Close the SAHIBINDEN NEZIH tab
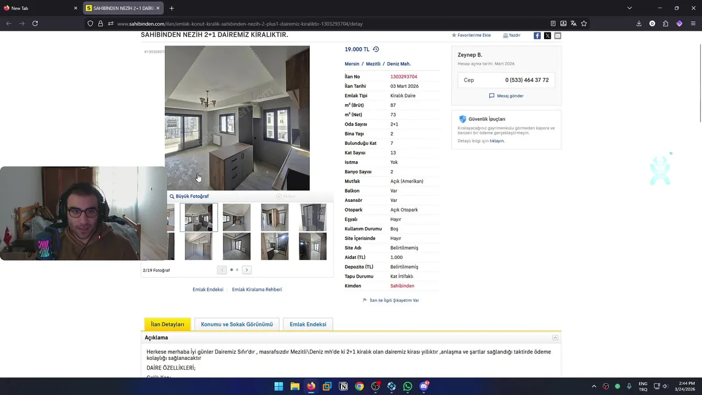The image size is (702, 395). click(158, 8)
